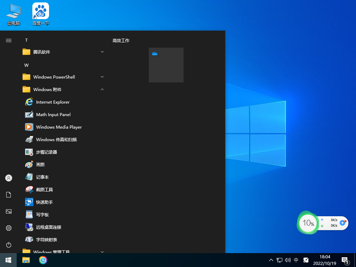
Task: Launch Internet Explorer
Action: (x=53, y=102)
